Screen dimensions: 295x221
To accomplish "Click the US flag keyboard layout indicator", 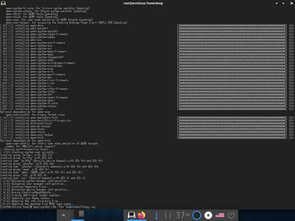I will point(220,215).
